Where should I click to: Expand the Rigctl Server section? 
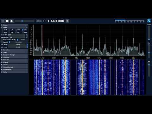click(x=14, y=70)
